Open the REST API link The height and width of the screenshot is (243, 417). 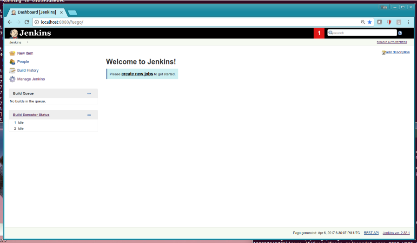coord(371,233)
